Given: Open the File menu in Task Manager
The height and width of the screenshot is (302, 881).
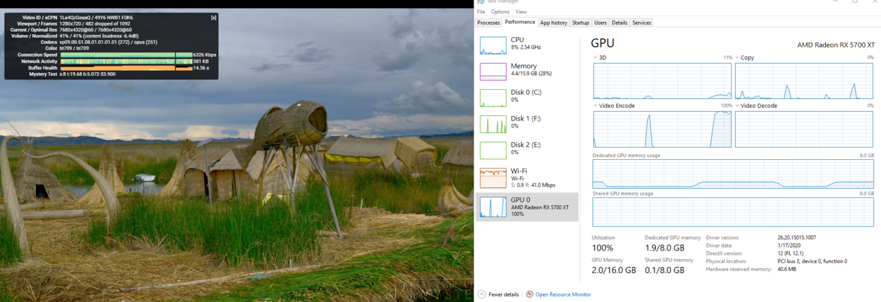Looking at the screenshot, I should click(480, 12).
